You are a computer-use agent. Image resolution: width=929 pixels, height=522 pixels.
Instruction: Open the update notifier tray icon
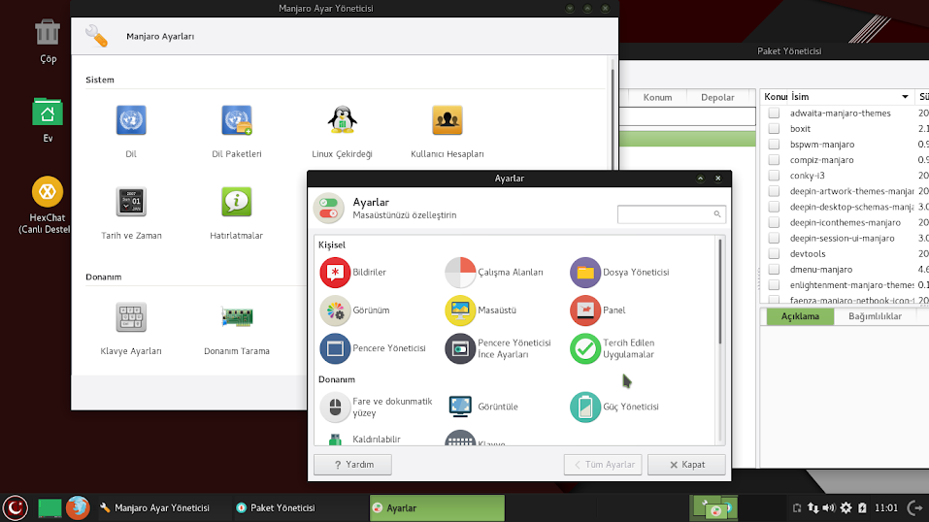(x=846, y=507)
